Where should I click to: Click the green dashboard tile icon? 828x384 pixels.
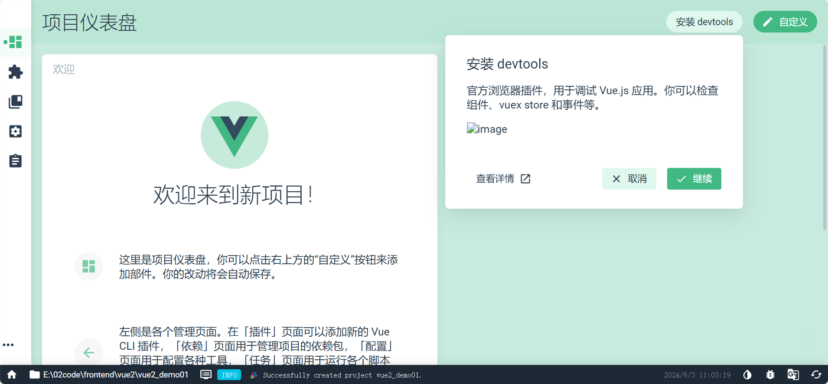(89, 266)
